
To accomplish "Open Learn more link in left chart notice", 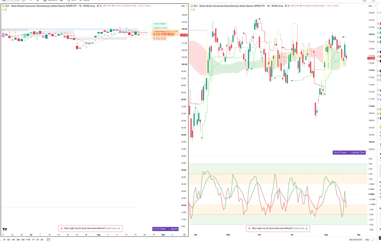I will 111,228.
